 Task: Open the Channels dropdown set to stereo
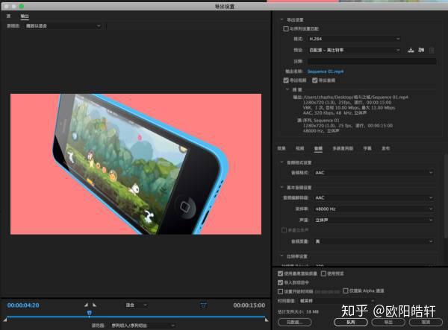point(374,220)
